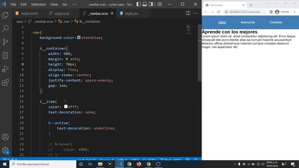Screen dimensions: 299x168
Task: Open the Extensions view
Action: [5, 83]
